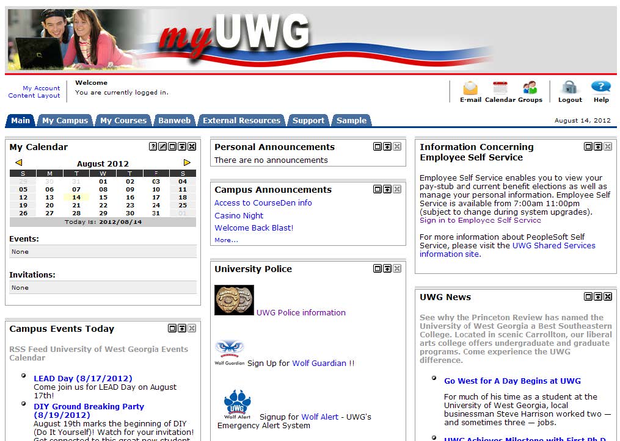Open DIY Ground Breaking Party event
620x441 pixels.
tap(89, 411)
